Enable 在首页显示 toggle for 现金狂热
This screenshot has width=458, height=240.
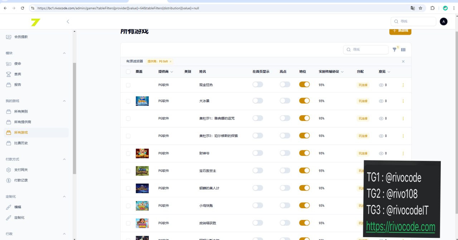click(x=258, y=84)
